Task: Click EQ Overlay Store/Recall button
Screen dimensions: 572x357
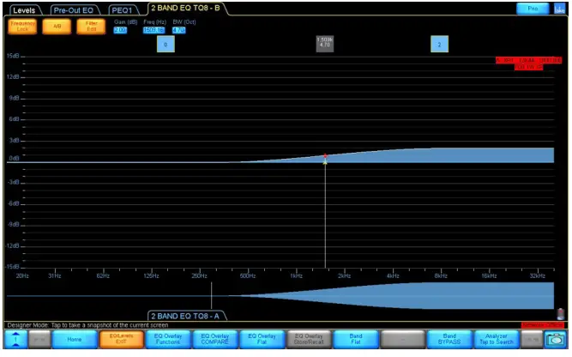Action: [x=309, y=339]
